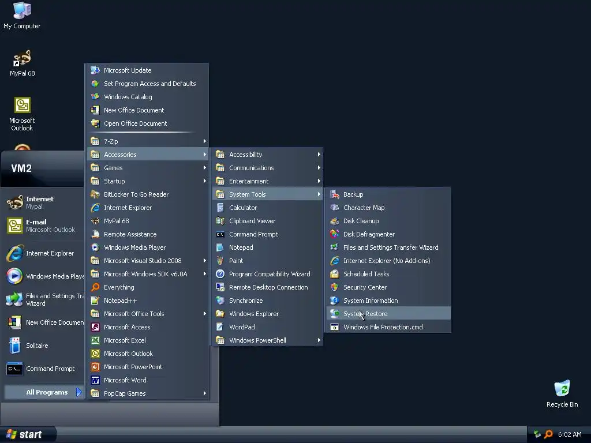The height and width of the screenshot is (443, 591).
Task: Click the Windows Media Player icon in pinned list
Action: click(14, 276)
